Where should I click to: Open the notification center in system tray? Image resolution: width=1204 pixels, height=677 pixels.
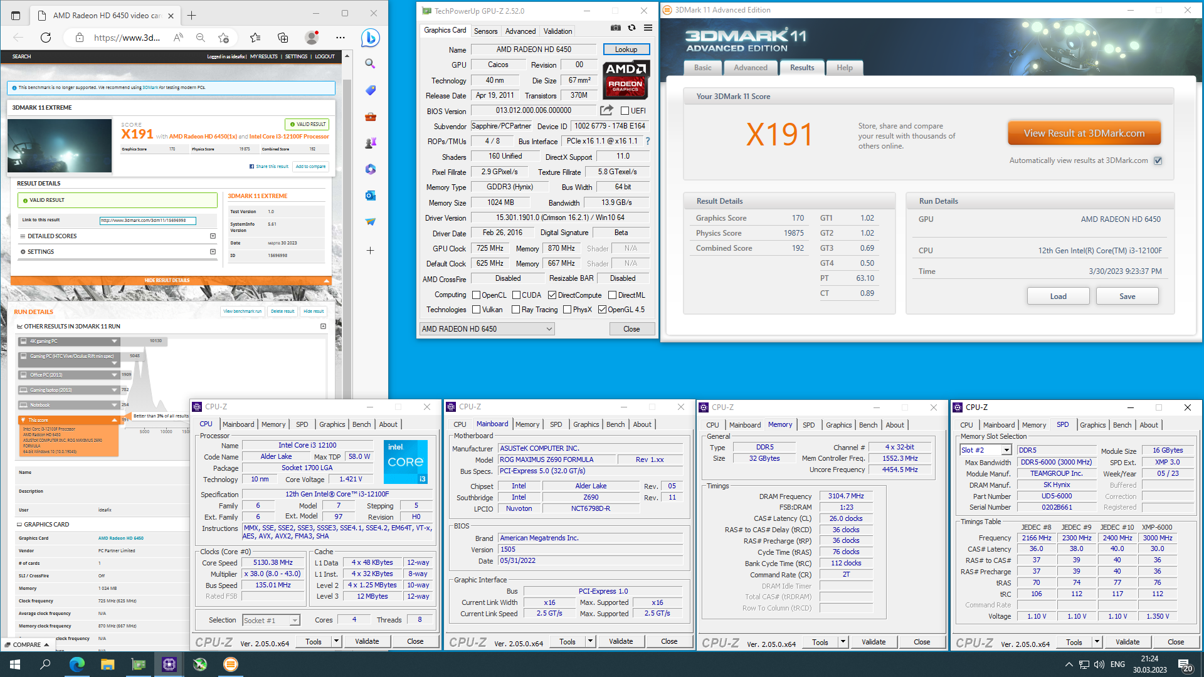tap(1185, 664)
